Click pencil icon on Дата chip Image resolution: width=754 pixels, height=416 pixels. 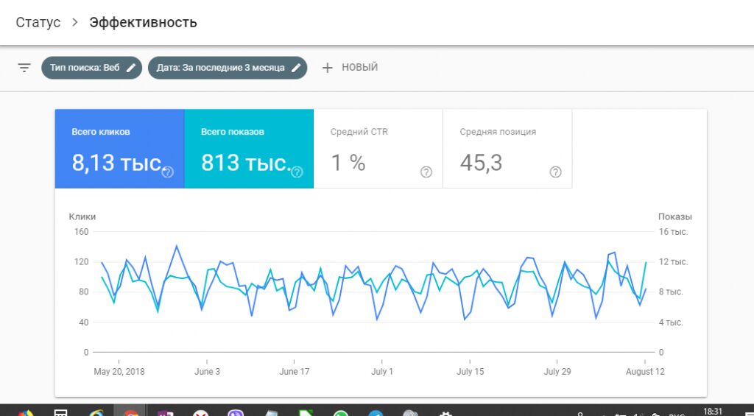click(296, 68)
